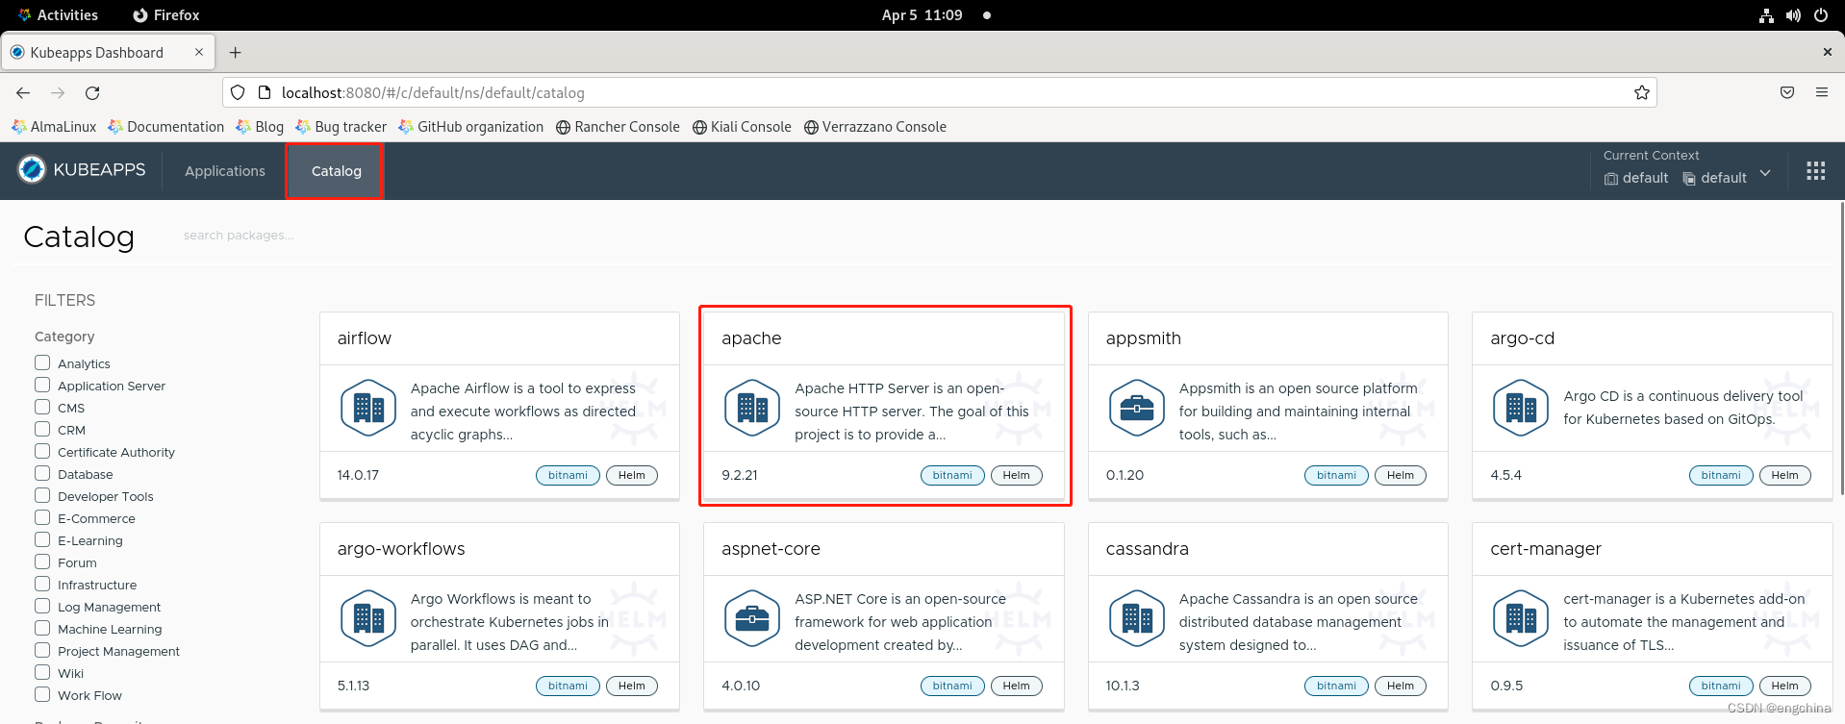
Task: Open the Documentation bookmark
Action: tap(166, 127)
